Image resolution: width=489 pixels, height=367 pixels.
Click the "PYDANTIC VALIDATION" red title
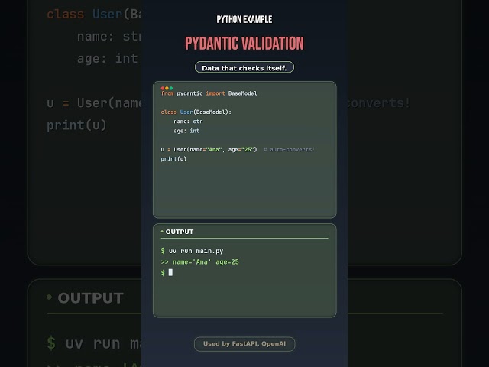pos(244,44)
